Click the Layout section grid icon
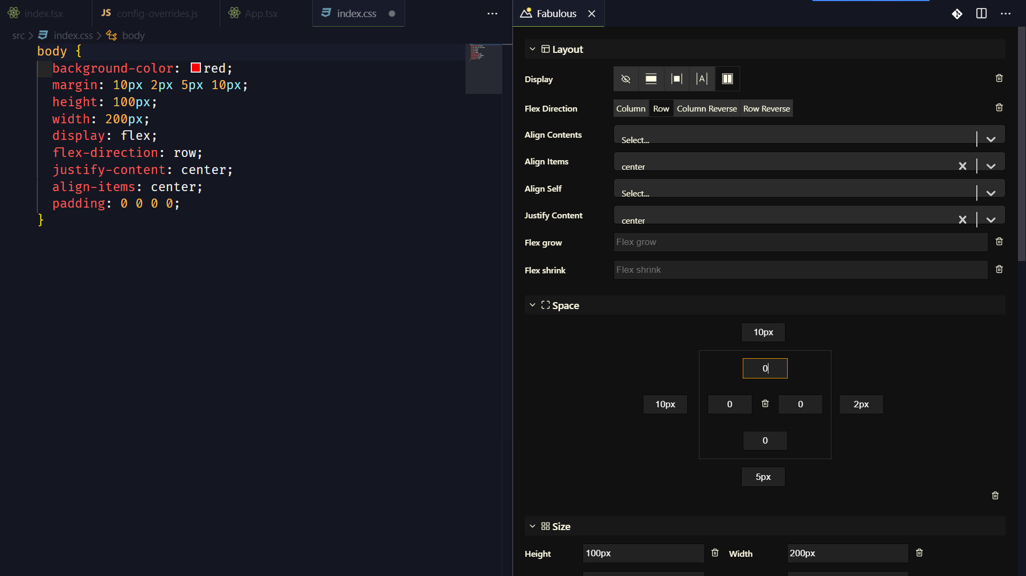 coord(545,49)
